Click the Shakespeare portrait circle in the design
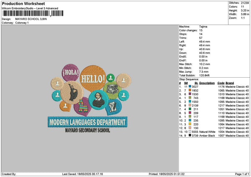Screen dimensions: 251x177 point(98,100)
